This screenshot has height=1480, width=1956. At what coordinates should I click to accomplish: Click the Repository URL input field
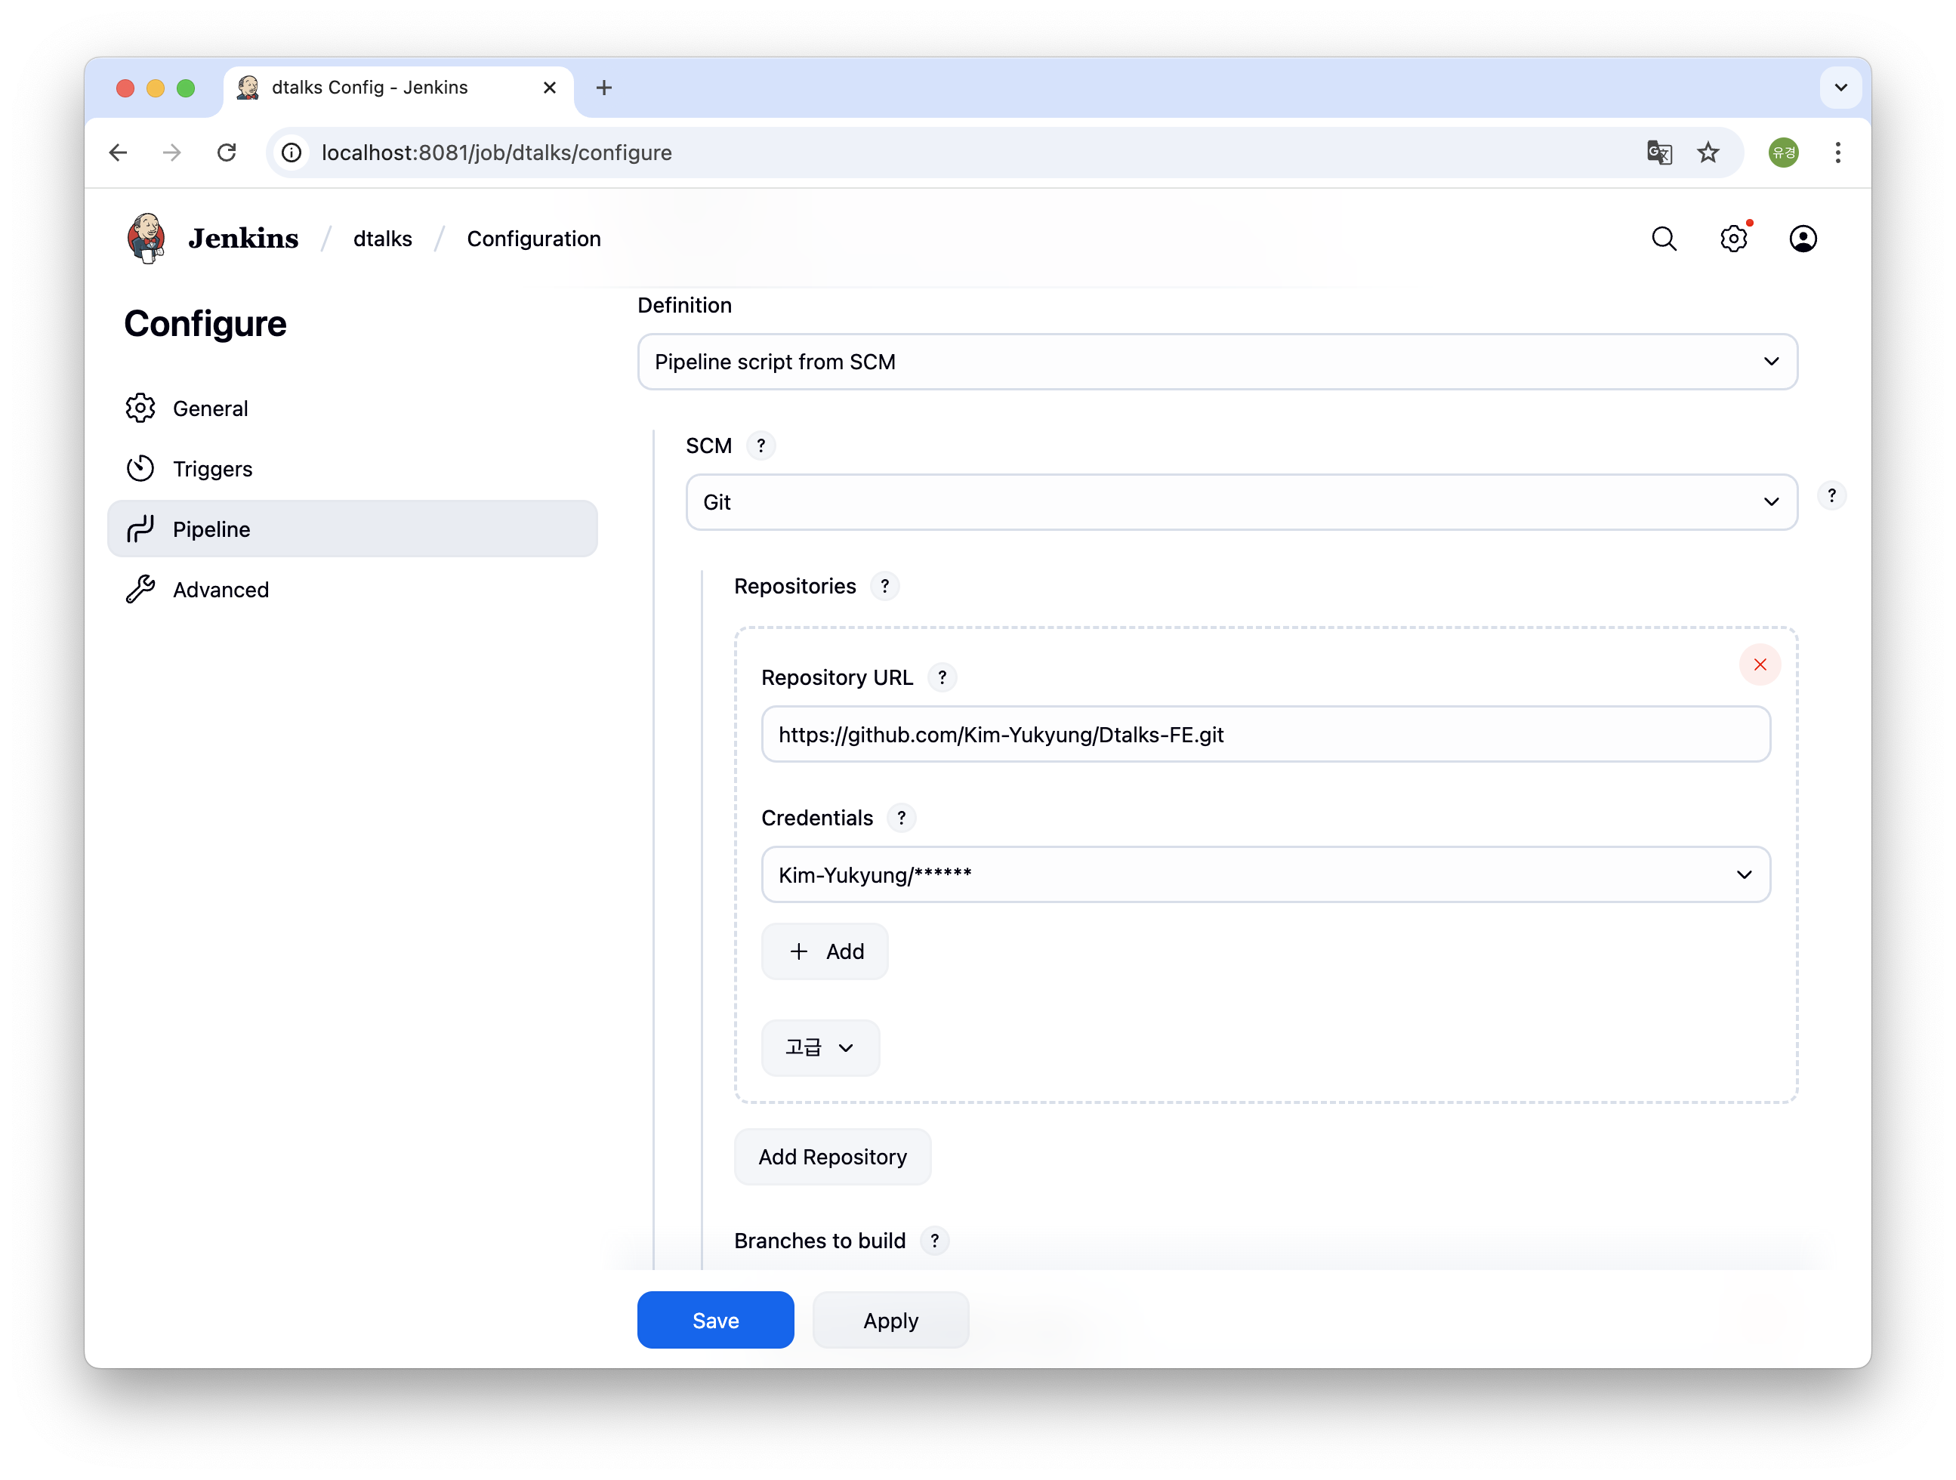click(x=1264, y=735)
